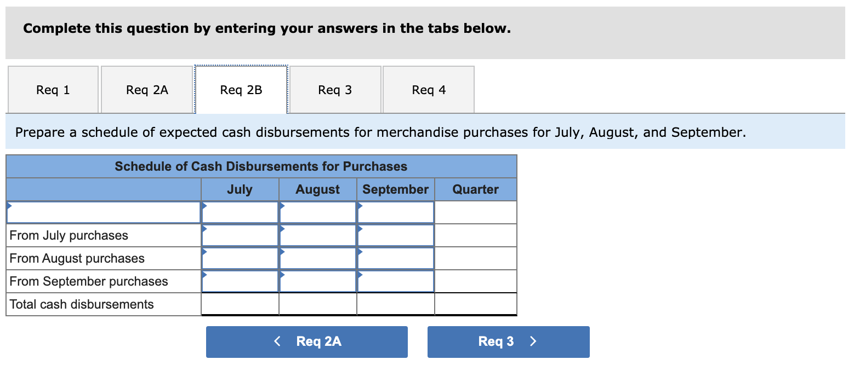Select the Req 2B tab
Viewport: 854px width, 371px height.
coord(241,90)
